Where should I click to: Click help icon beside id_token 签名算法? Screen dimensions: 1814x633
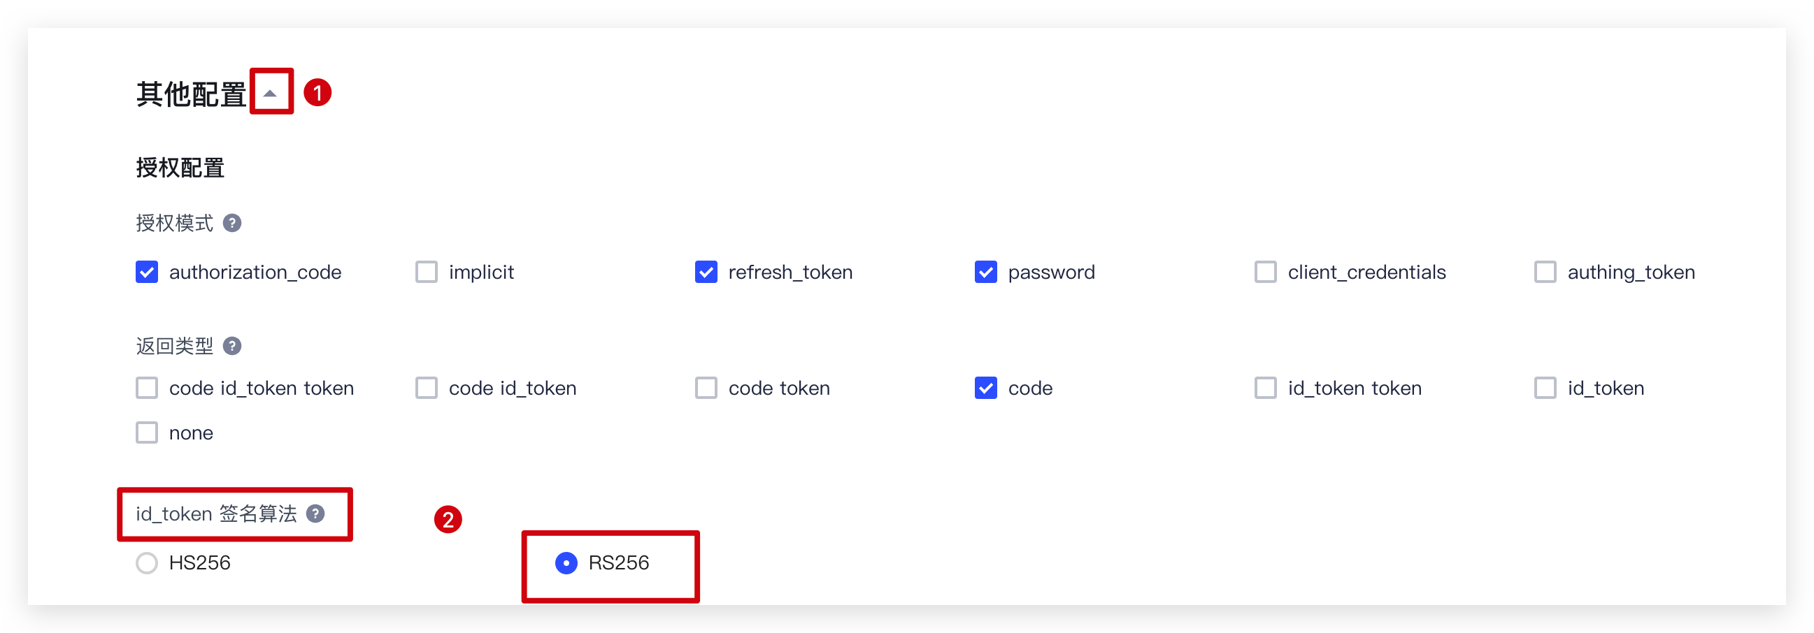(315, 514)
